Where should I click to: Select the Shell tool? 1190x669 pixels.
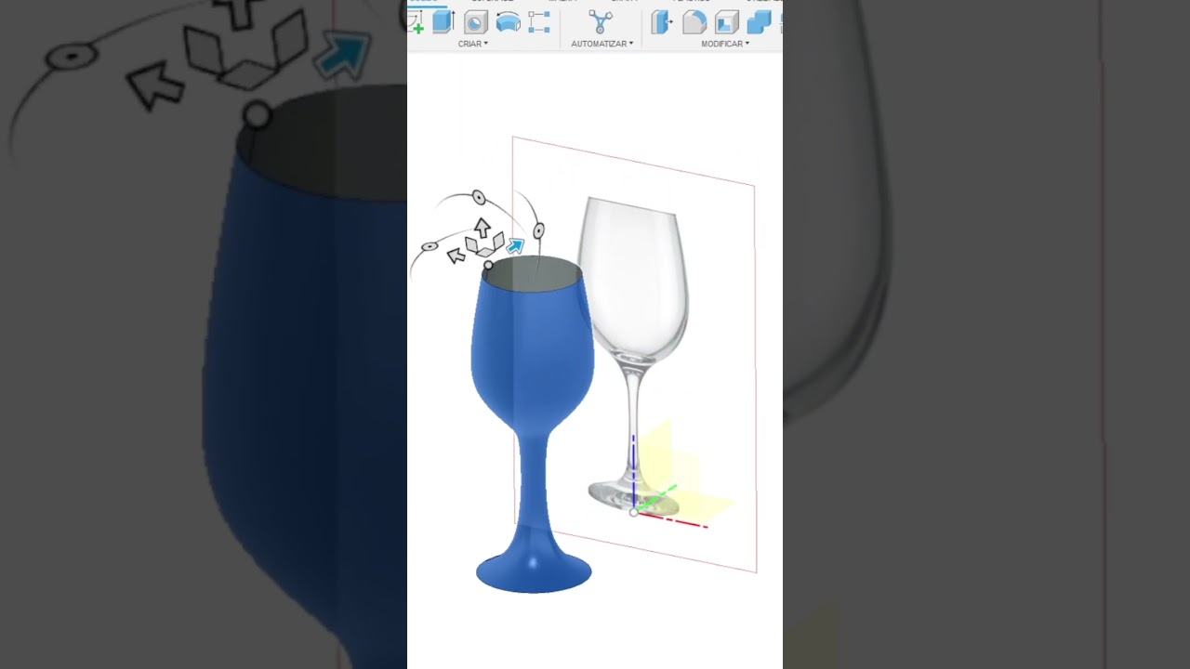[726, 22]
